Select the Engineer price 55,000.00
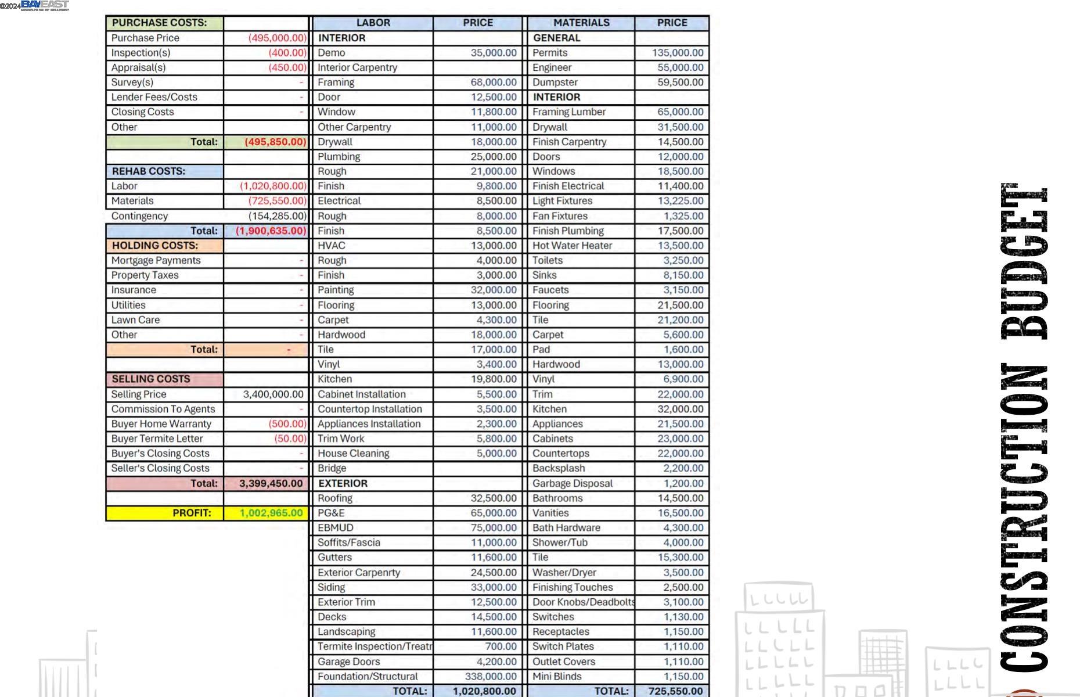 click(680, 67)
